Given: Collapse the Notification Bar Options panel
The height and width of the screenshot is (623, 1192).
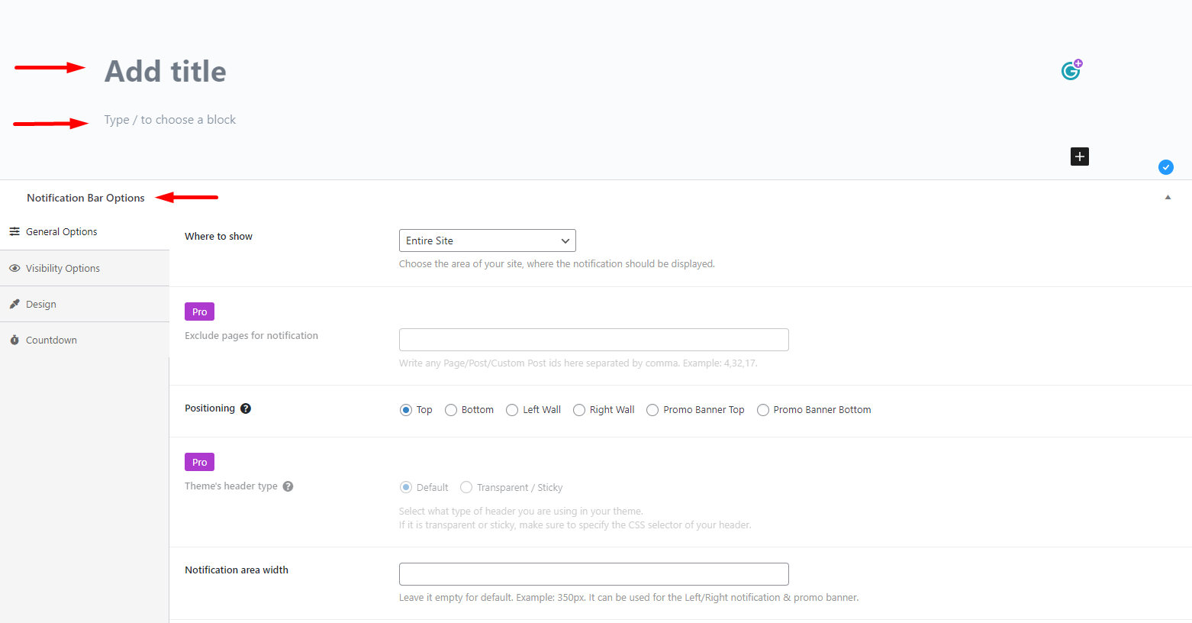Looking at the screenshot, I should point(1168,198).
